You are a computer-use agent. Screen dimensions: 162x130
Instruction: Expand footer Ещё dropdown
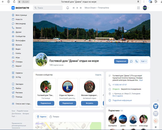14,116
